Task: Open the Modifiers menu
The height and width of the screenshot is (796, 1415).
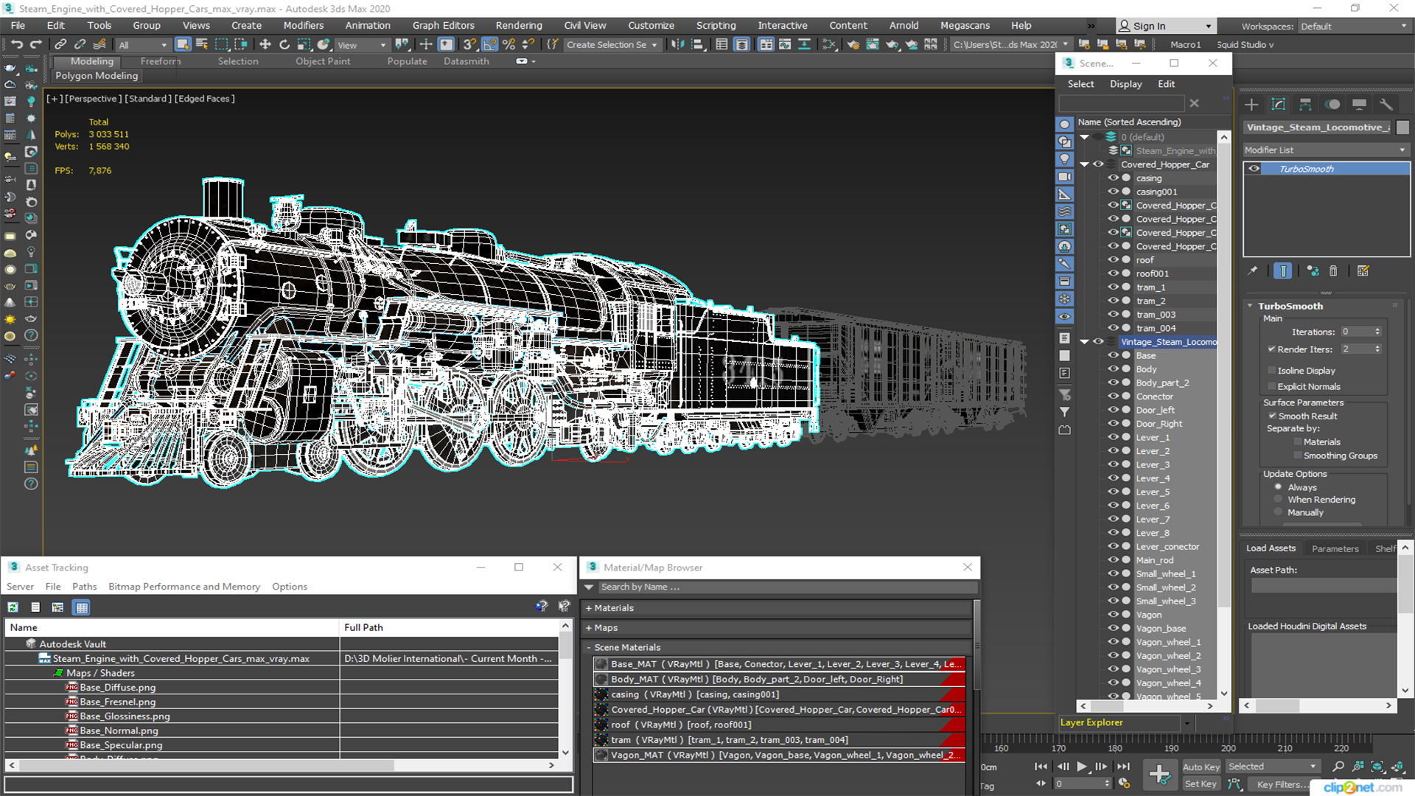Action: (x=304, y=26)
